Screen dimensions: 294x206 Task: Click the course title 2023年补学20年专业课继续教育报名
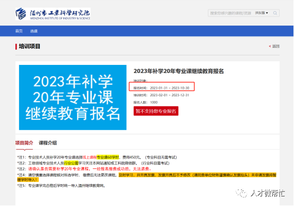[x=178, y=71]
